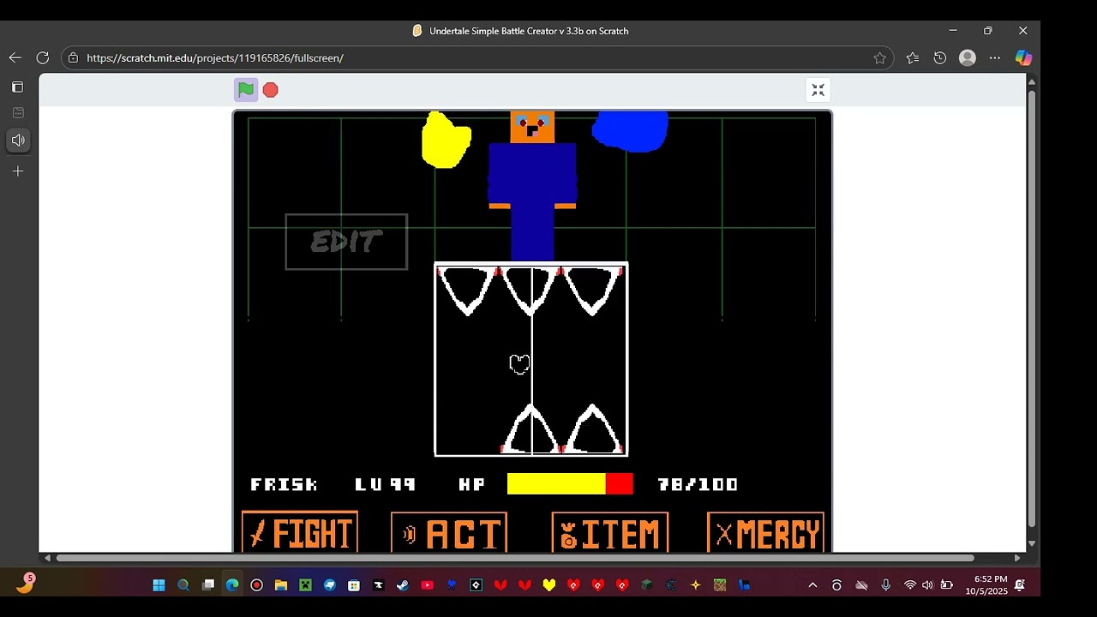
Task: Click the 78/100 HP value
Action: tap(698, 484)
